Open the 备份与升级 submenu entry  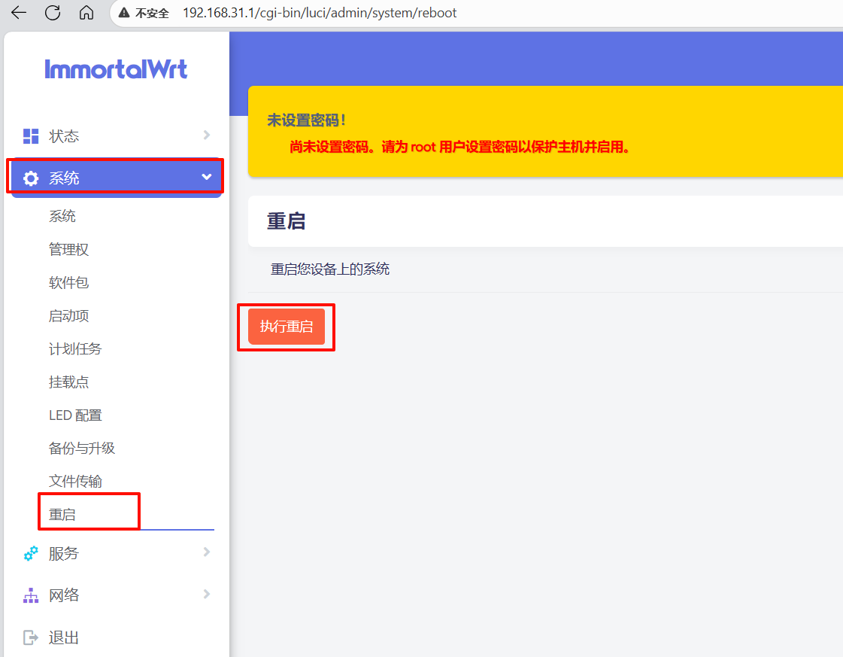click(82, 449)
